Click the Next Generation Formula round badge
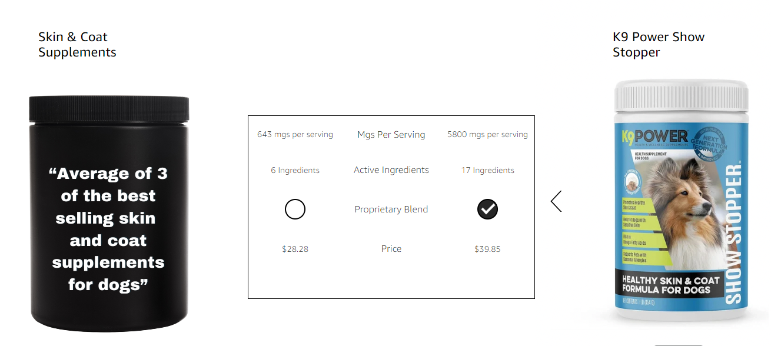This screenshot has width=771, height=346. pos(712,143)
